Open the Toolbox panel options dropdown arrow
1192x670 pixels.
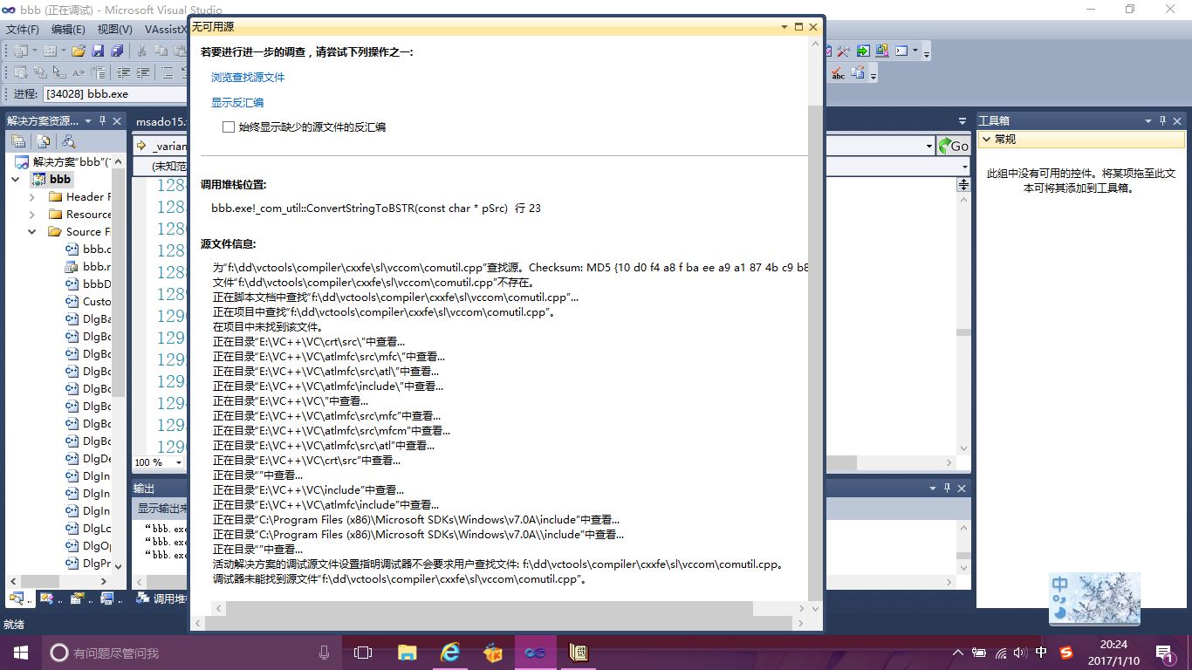[1149, 120]
